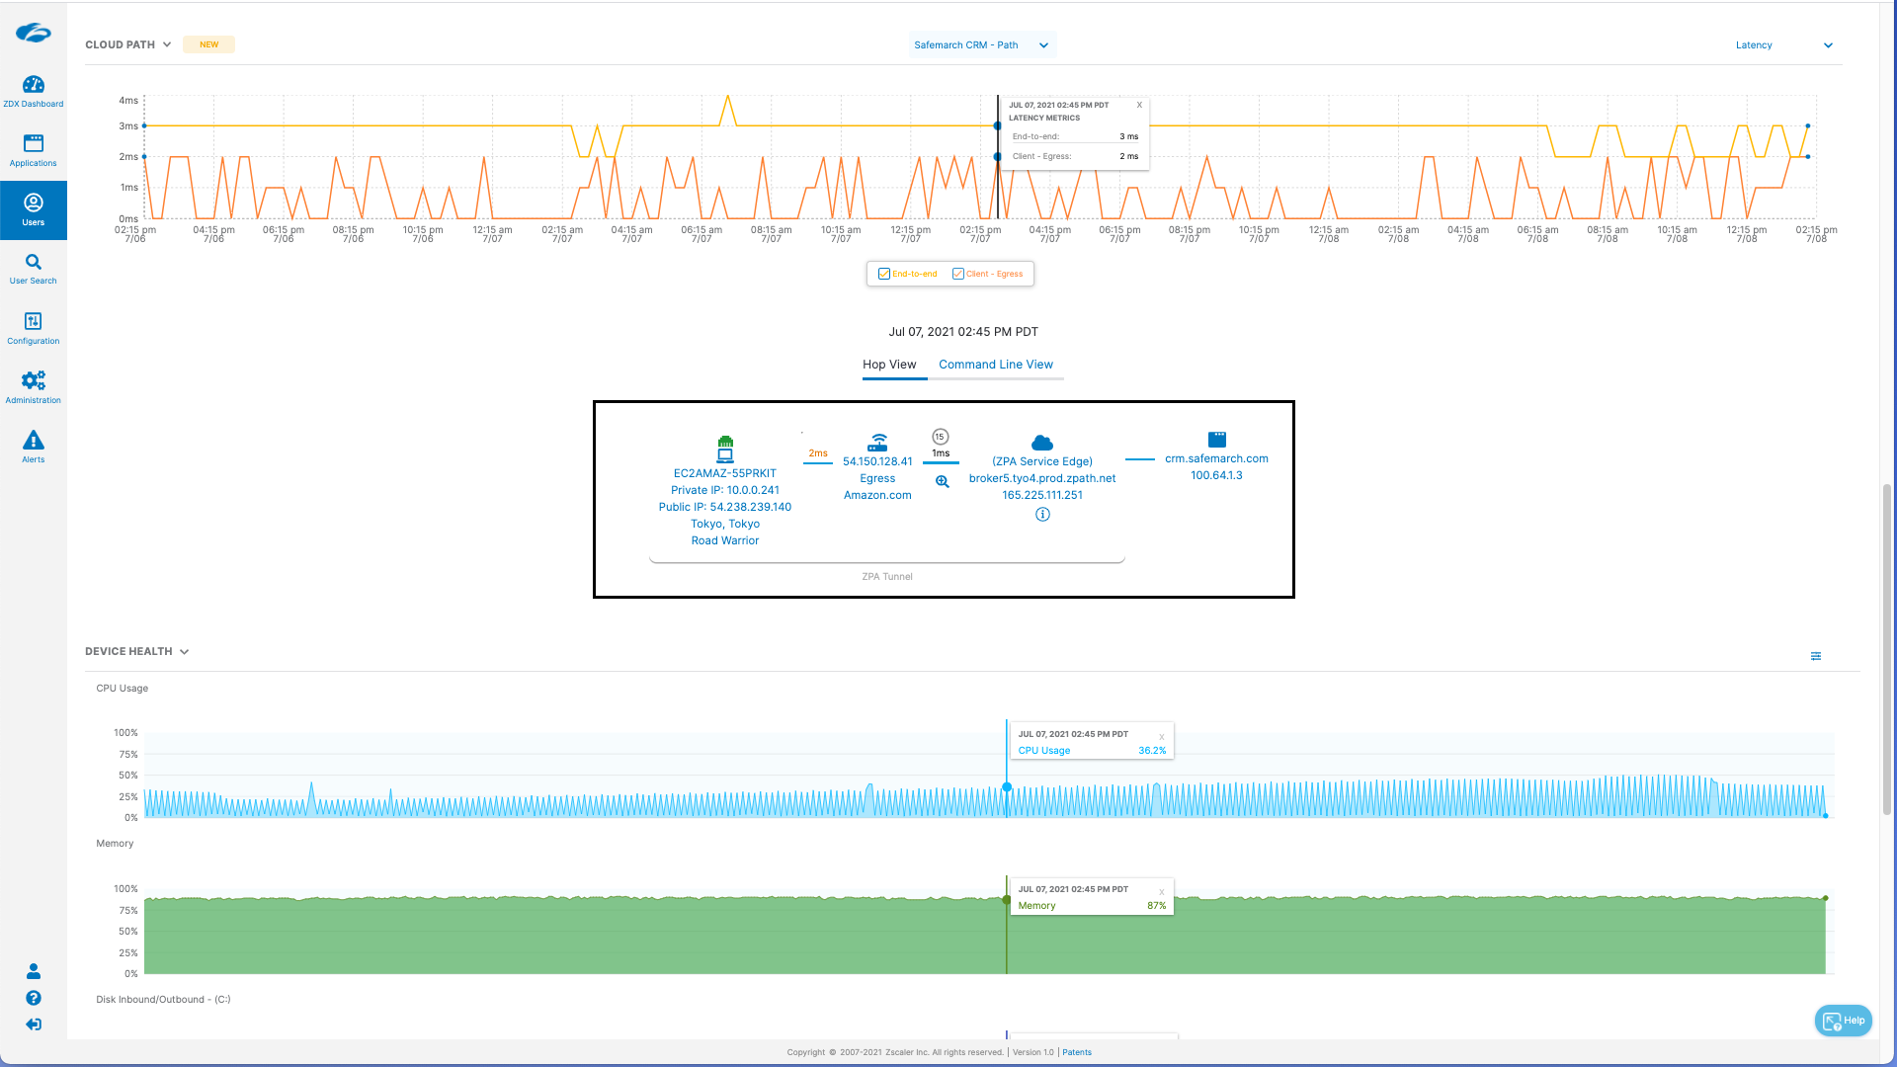Click the ZPA Service Edge info icon

tap(1042, 515)
